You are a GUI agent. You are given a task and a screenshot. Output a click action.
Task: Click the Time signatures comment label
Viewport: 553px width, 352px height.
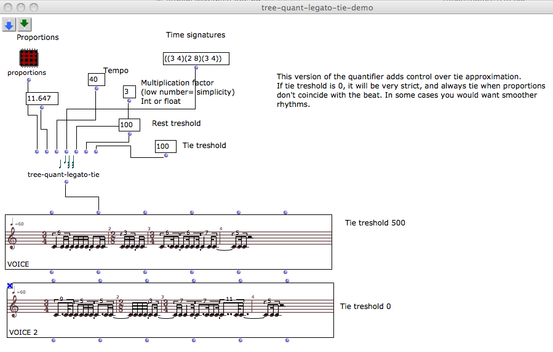tap(196, 35)
